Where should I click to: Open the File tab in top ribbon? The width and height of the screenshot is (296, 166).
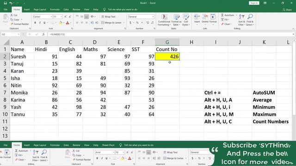(x=6, y=9)
